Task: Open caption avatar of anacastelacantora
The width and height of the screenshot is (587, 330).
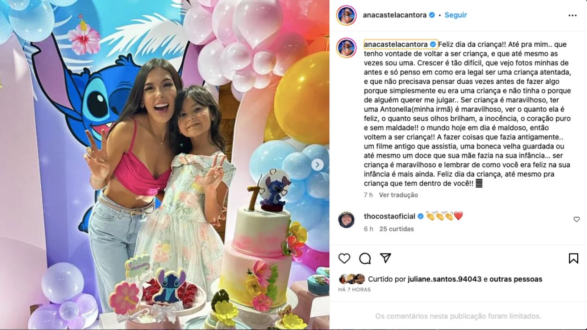Action: click(346, 48)
